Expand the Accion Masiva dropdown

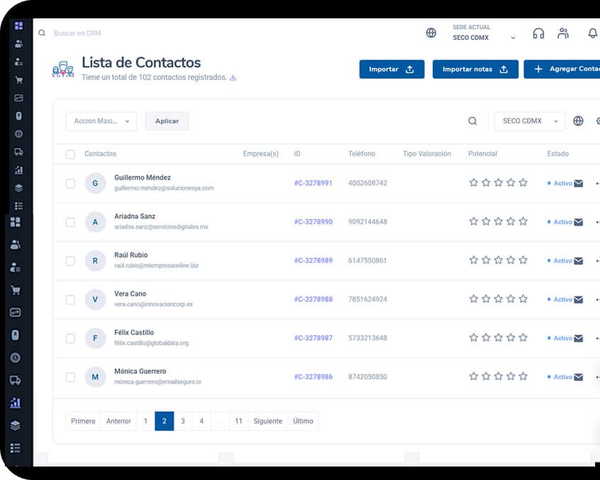101,121
